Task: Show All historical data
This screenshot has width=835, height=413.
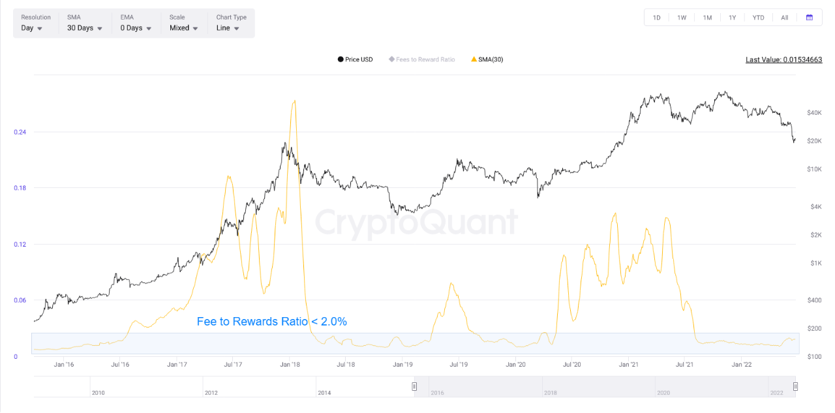Action: (x=783, y=18)
